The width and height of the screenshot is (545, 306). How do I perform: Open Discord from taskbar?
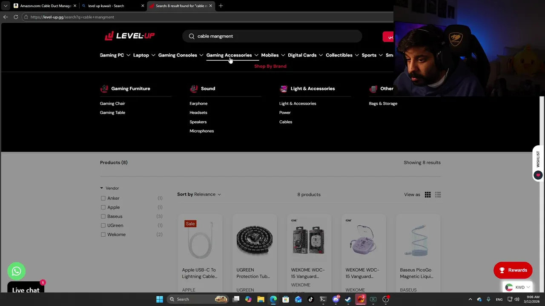[x=336, y=299]
